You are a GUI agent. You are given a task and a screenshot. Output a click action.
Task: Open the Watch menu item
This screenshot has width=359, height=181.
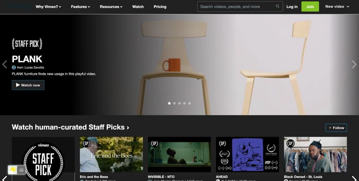(x=138, y=6)
